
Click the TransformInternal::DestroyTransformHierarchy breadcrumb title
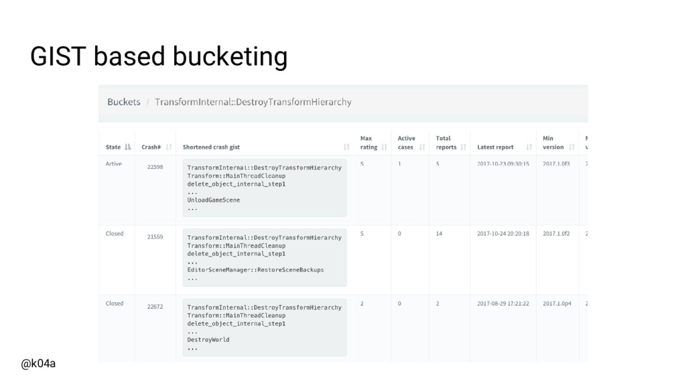(253, 102)
